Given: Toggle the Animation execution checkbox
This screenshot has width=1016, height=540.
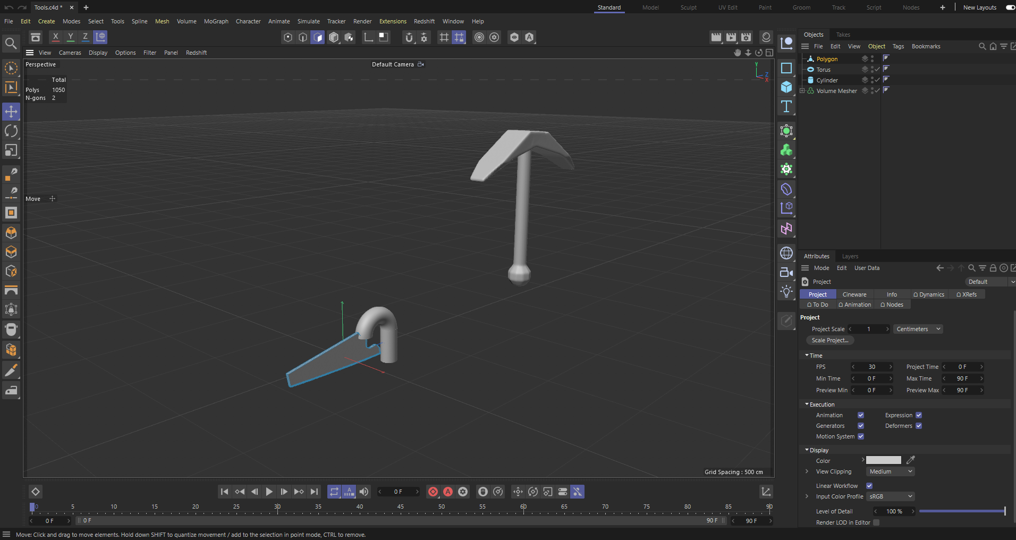Looking at the screenshot, I should [861, 415].
